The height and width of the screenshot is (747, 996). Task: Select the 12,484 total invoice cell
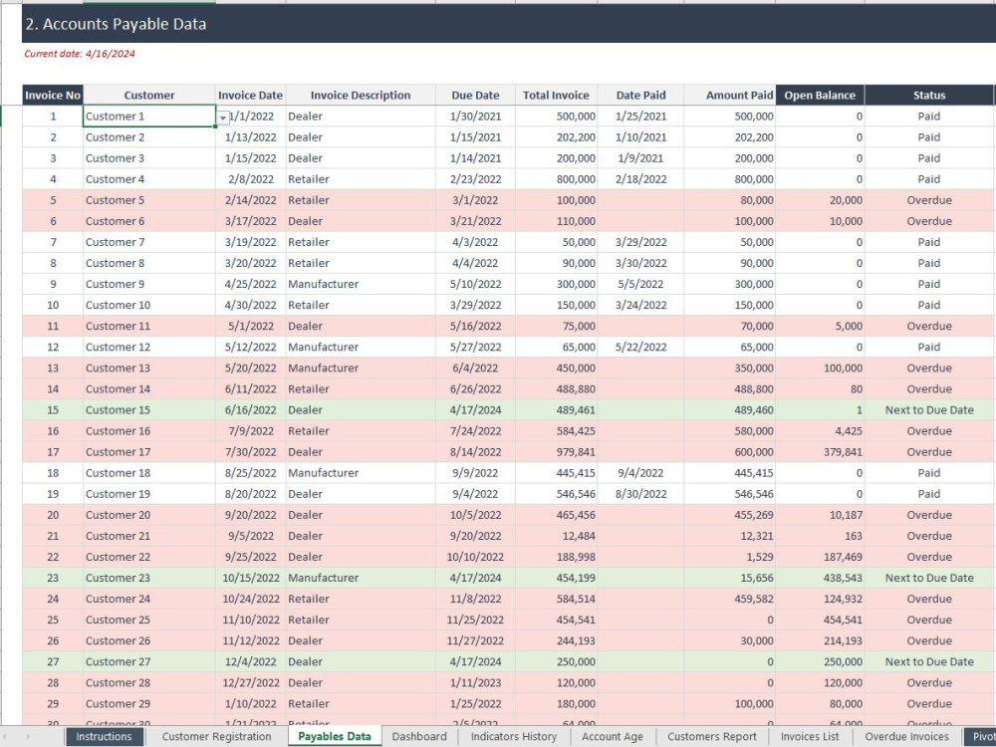point(556,536)
